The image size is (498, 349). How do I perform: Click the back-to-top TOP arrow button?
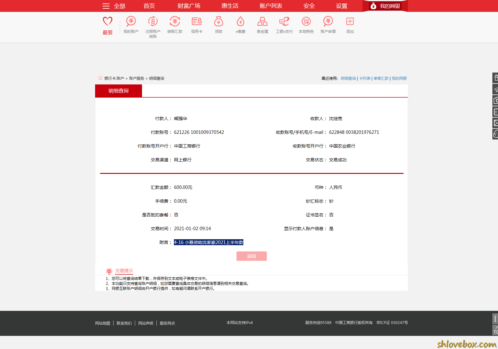point(495,330)
